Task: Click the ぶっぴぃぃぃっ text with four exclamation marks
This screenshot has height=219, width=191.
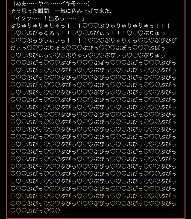Action: point(46,41)
